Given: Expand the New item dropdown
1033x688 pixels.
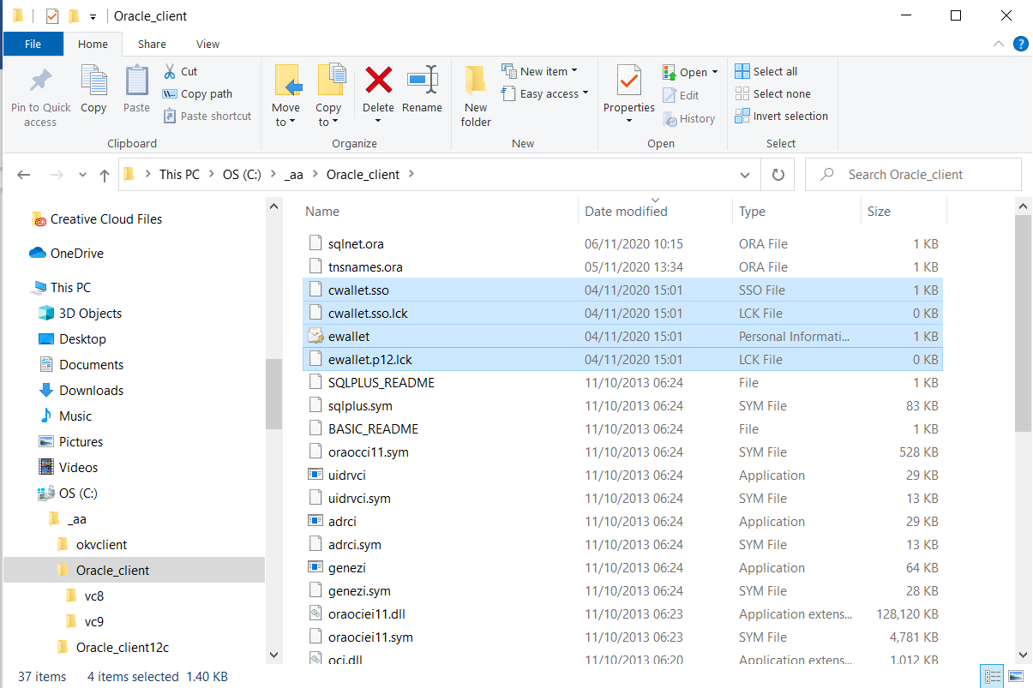Looking at the screenshot, I should tap(574, 71).
